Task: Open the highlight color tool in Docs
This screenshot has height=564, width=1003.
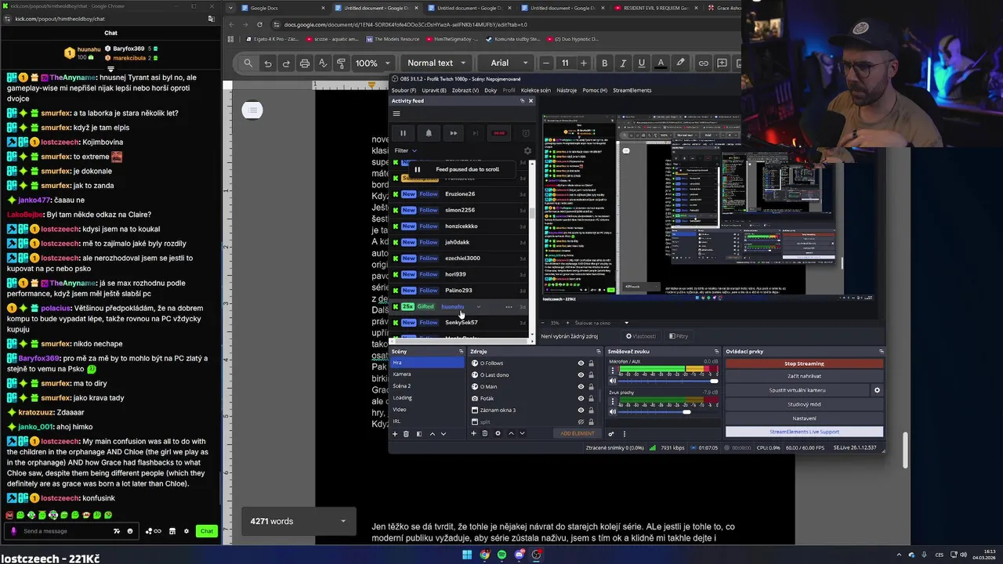Action: 680,63
